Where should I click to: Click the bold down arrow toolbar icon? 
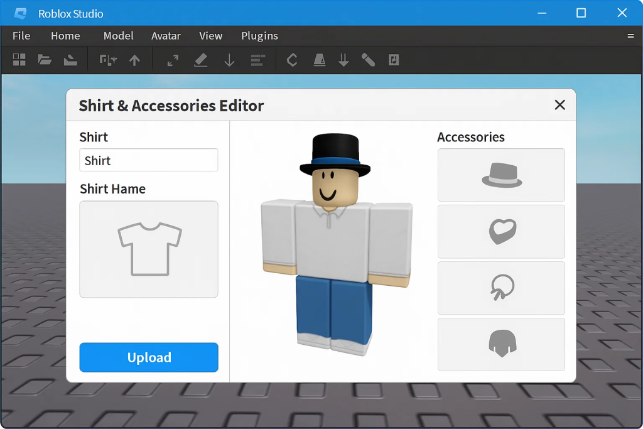pyautogui.click(x=343, y=60)
